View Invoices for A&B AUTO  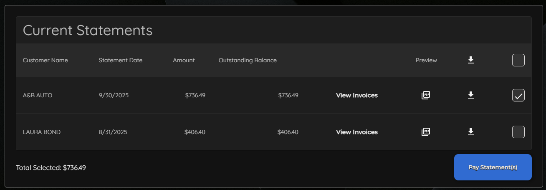click(x=357, y=95)
